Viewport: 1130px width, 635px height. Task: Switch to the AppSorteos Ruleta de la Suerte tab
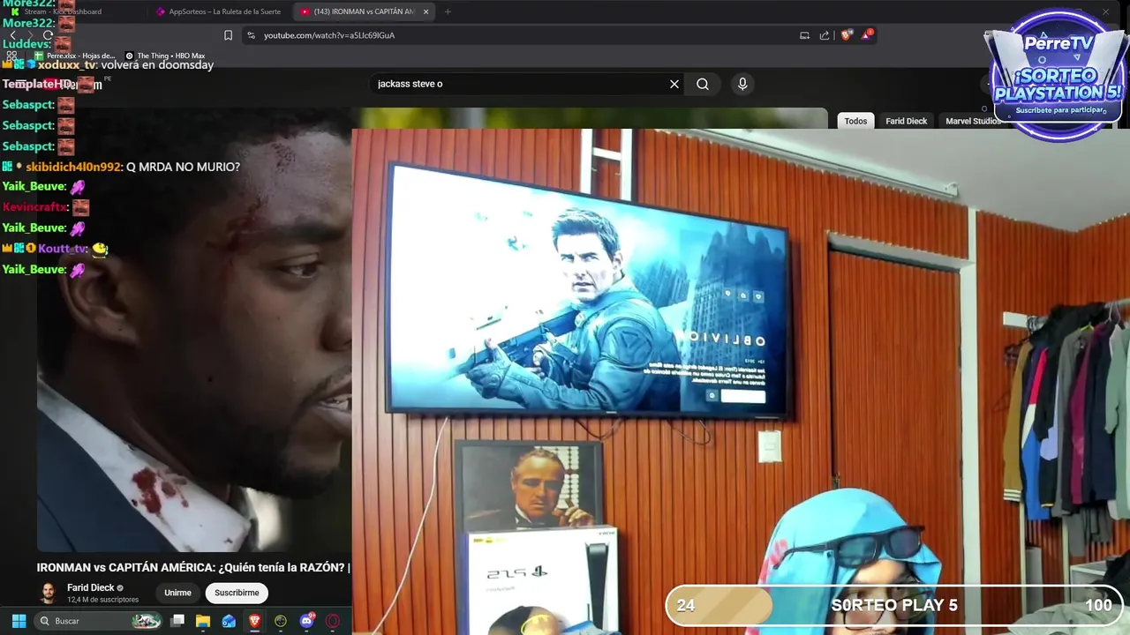point(218,11)
